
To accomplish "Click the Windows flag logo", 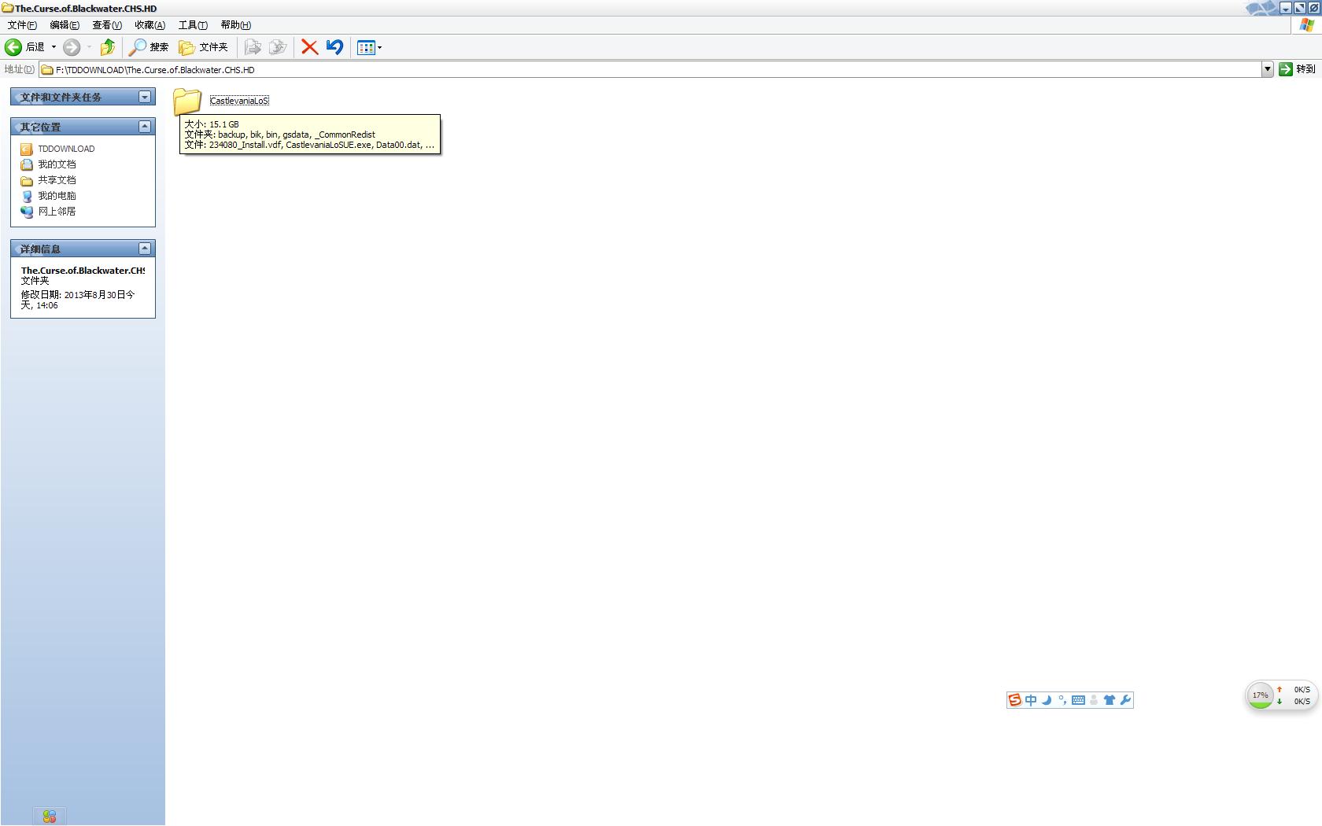I will coord(1307,25).
